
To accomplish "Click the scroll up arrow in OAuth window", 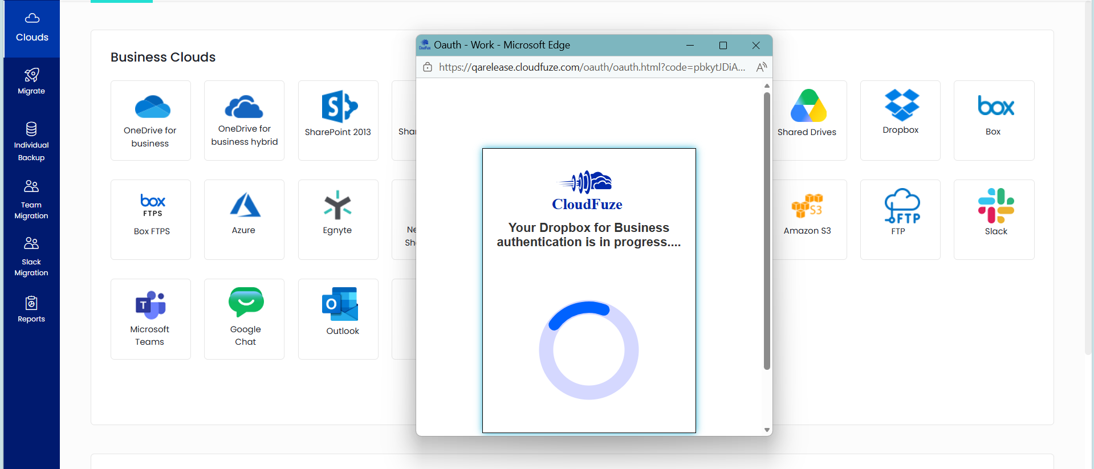I will [767, 85].
